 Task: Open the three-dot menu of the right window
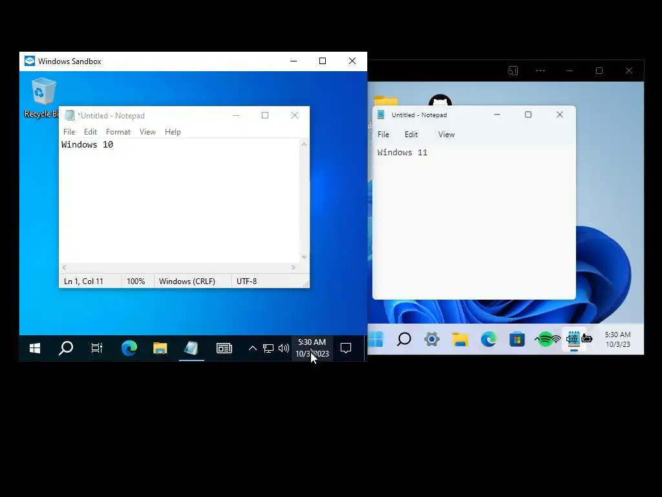(540, 71)
